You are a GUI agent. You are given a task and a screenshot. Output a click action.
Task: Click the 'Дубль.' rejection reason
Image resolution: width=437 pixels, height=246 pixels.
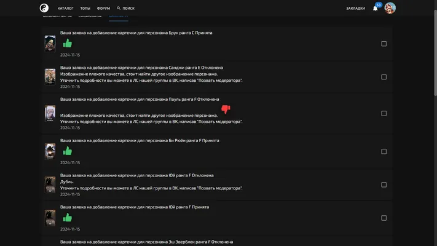67,181
